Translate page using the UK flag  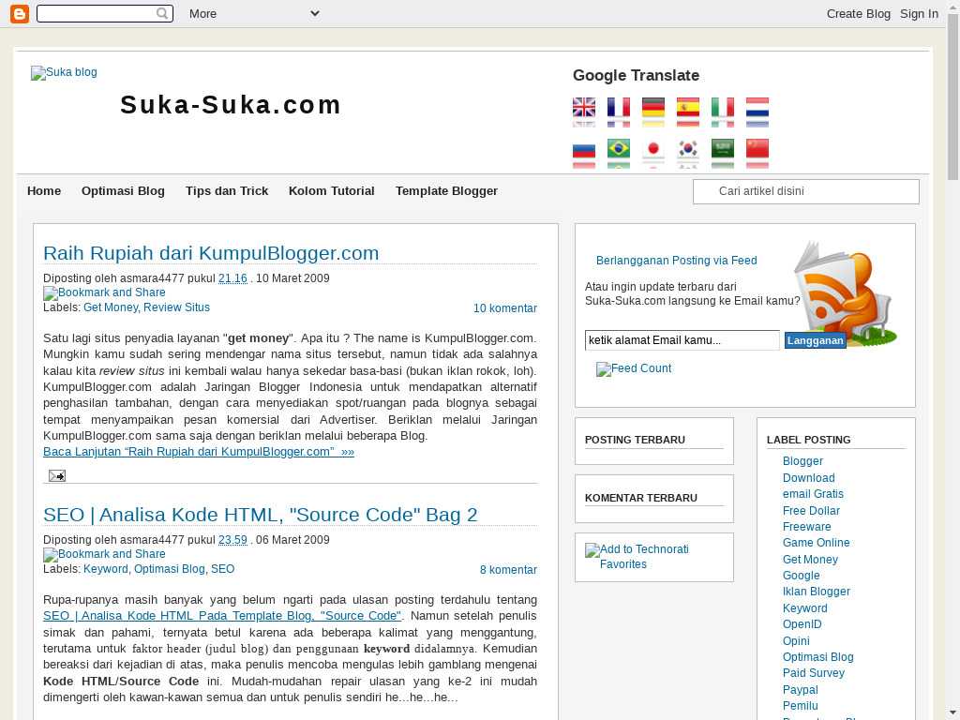point(584,108)
